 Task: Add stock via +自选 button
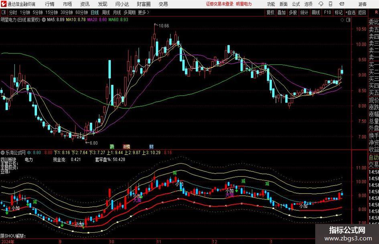tap(351, 12)
